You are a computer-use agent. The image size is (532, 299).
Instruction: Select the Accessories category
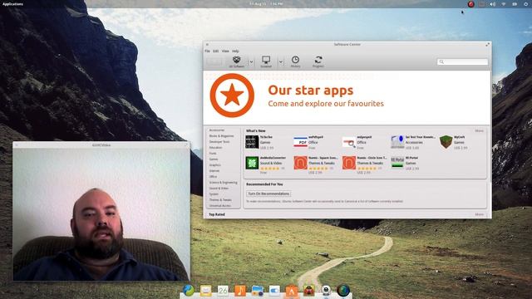click(217, 130)
